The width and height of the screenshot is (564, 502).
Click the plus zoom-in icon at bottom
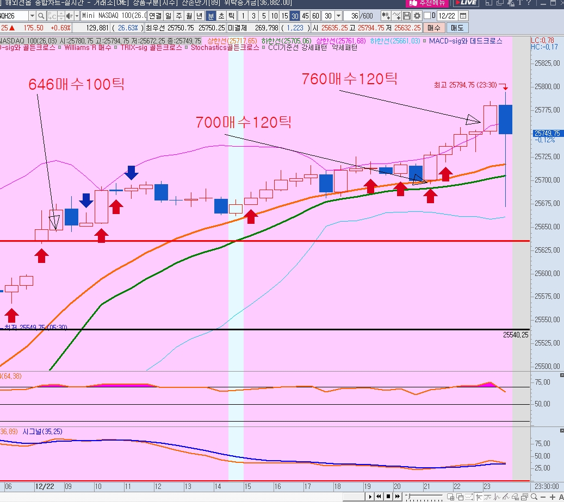point(552,497)
